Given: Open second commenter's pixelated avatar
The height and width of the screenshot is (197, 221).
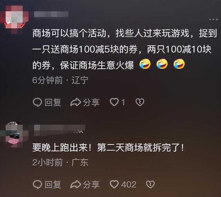Looking at the screenshot, I should (14, 134).
